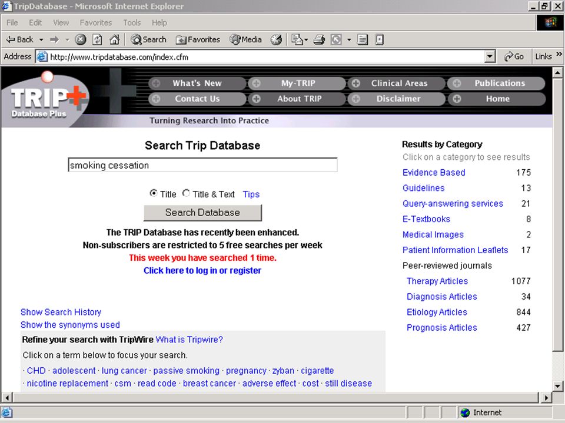Click the vertical scrollbar up arrow

[x=557, y=73]
